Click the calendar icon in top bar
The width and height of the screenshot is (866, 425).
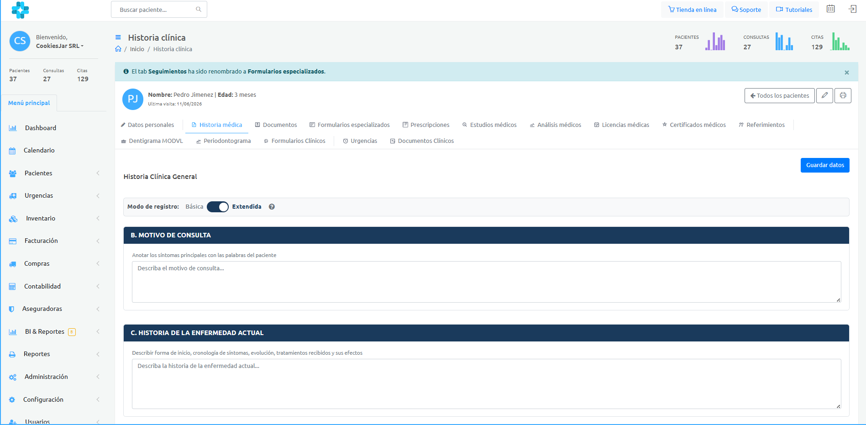pos(830,9)
